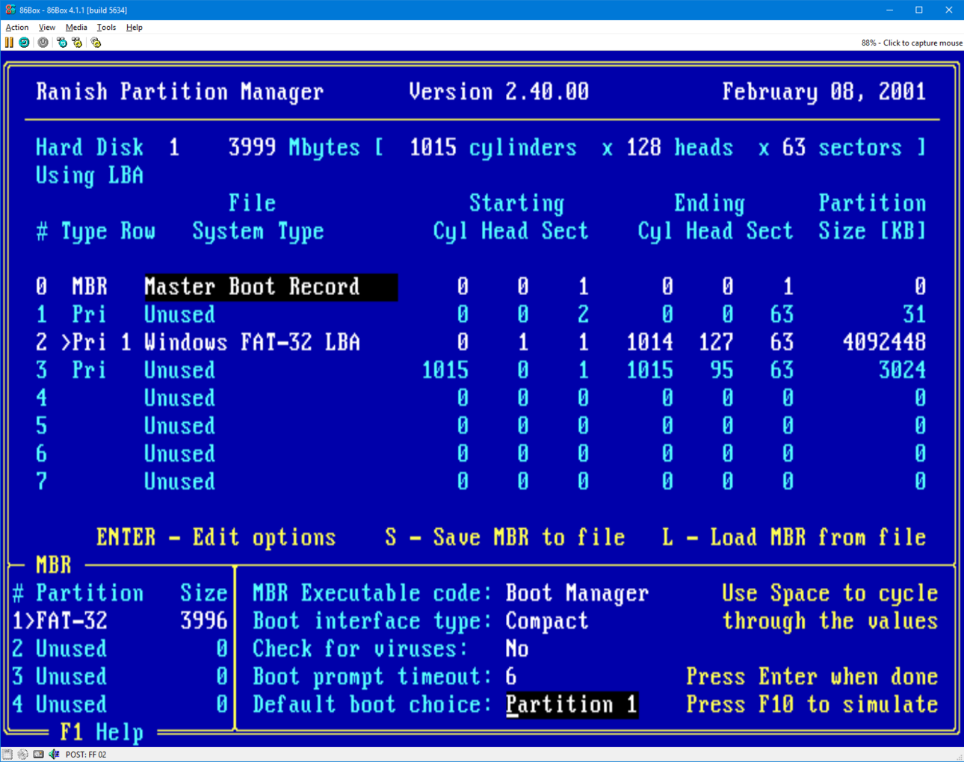Click the 'Ranish Partition Manager' title text
The width and height of the screenshot is (964, 762).
click(x=179, y=92)
